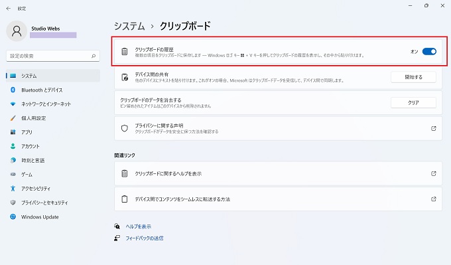Screen dimensions: 451x265
Task: Click the ヘルプを表示 link
Action: tap(139, 226)
